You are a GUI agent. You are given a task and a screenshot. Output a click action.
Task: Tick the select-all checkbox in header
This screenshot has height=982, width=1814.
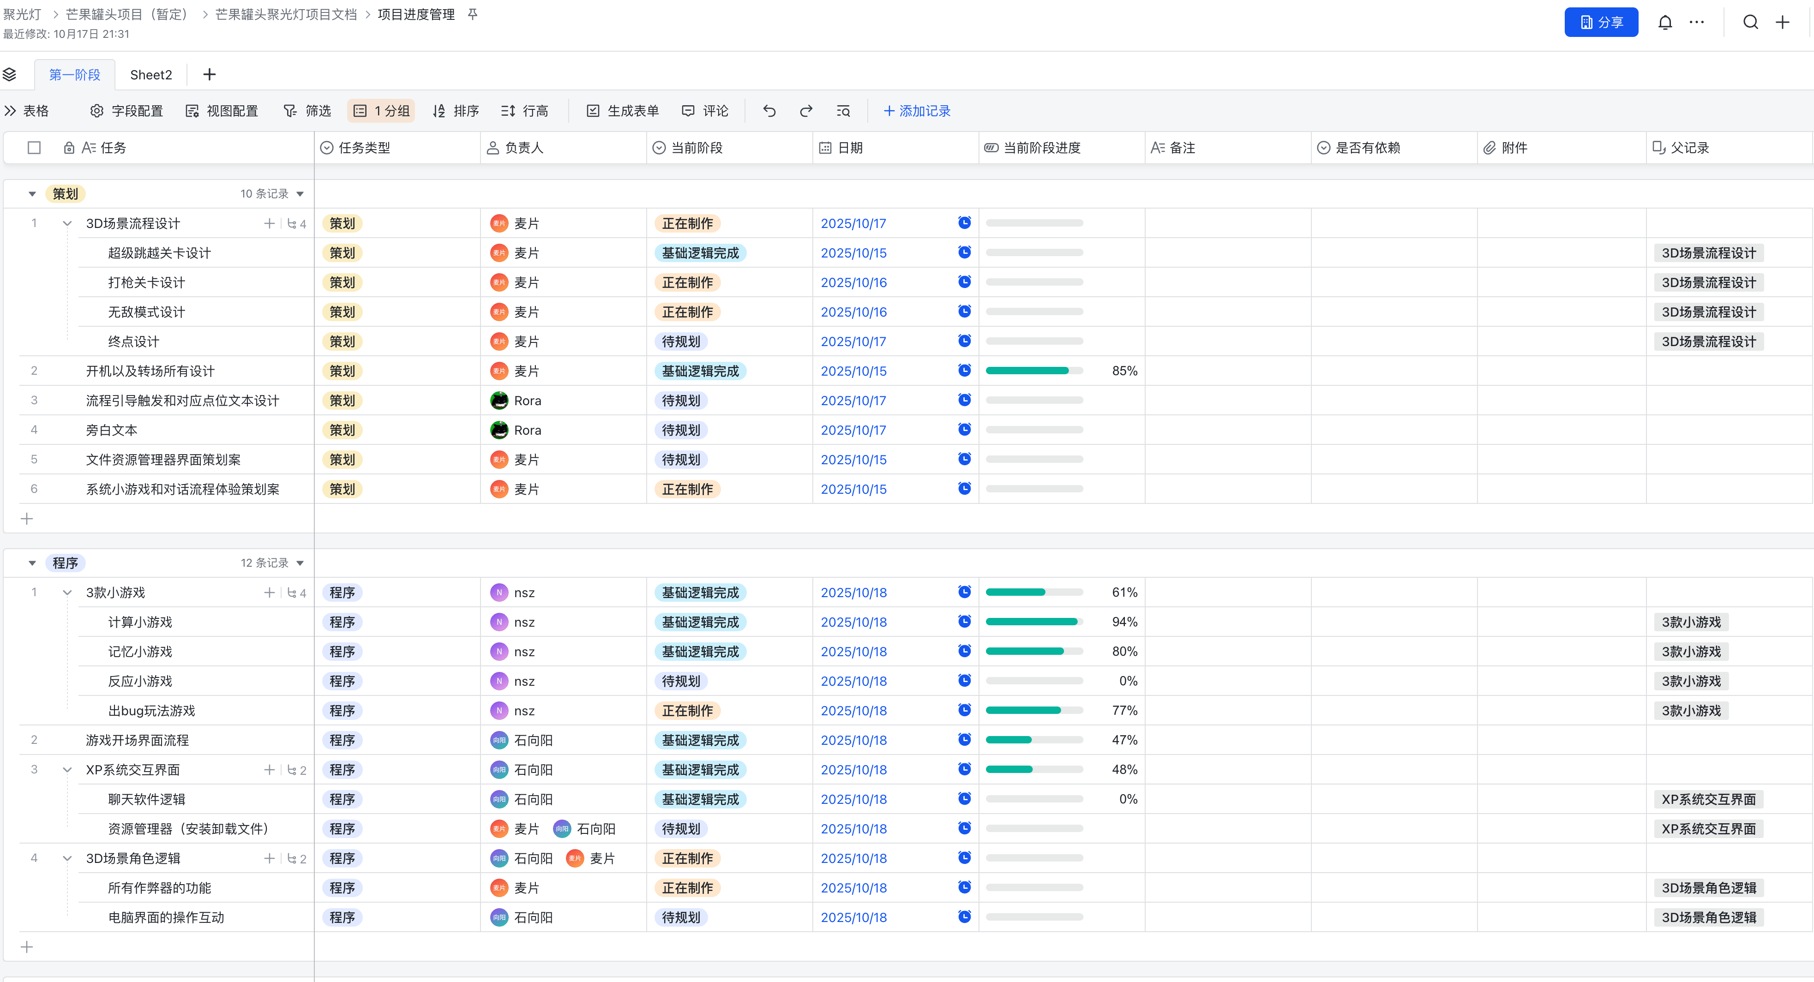(34, 148)
